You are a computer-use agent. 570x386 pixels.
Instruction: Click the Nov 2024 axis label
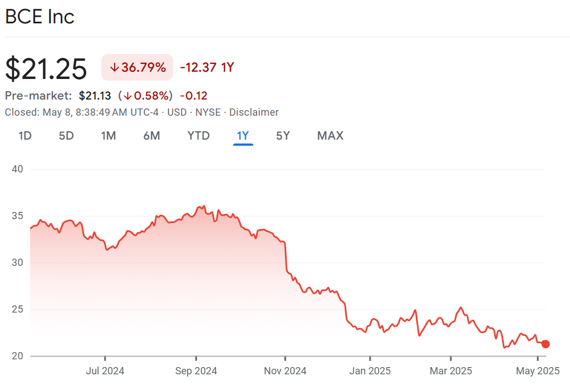(285, 370)
